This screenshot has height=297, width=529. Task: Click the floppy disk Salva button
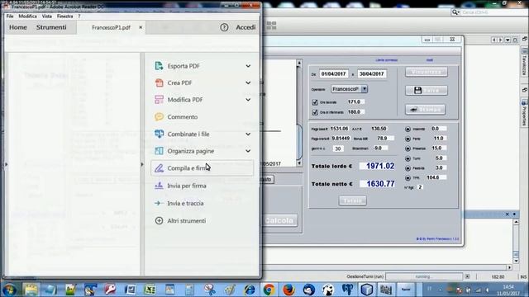click(427, 90)
